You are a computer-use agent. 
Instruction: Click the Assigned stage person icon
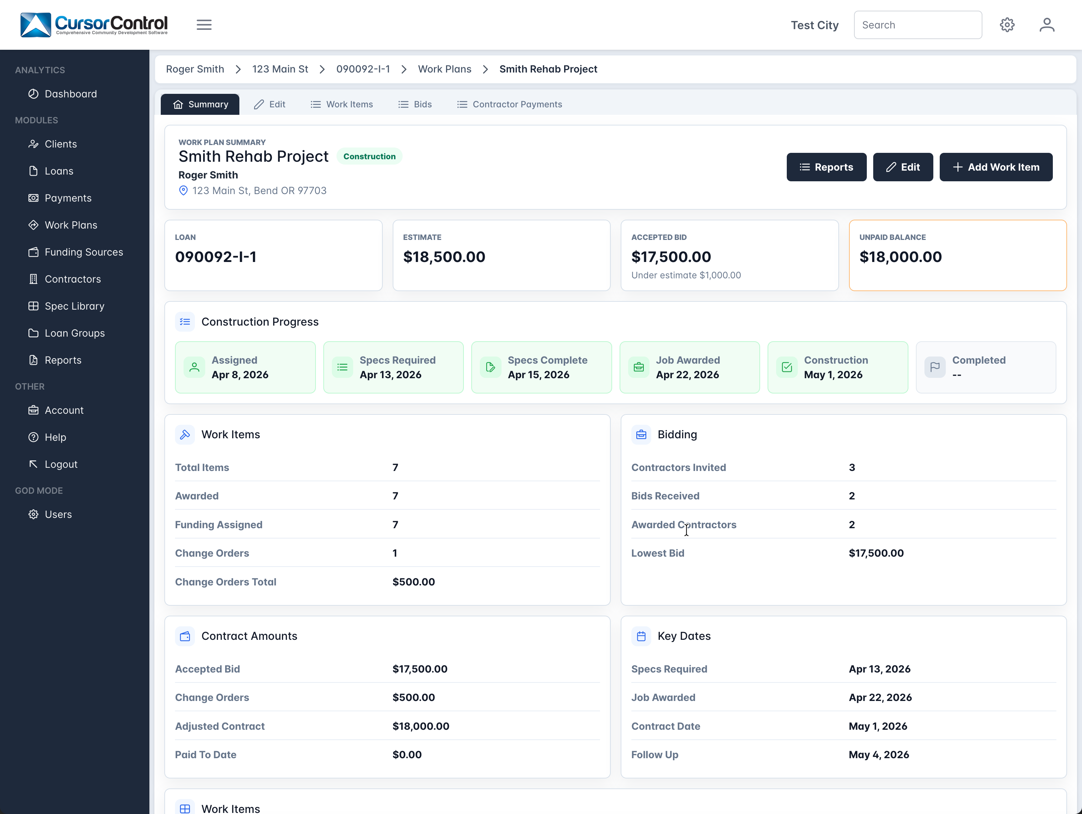(194, 367)
